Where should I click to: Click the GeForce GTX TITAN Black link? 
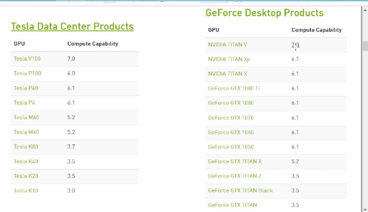click(x=240, y=191)
